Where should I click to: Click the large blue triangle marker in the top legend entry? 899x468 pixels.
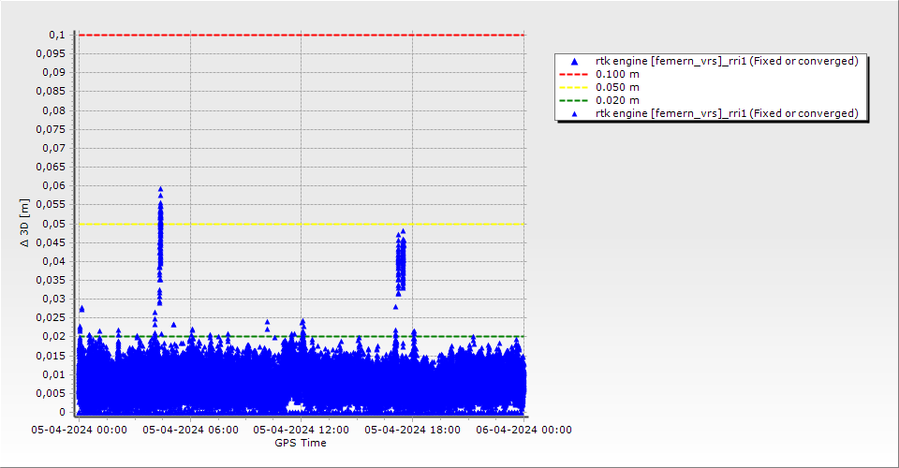coord(574,61)
